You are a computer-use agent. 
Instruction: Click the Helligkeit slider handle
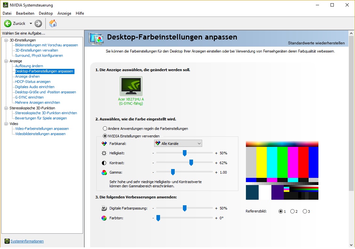pos(185,153)
